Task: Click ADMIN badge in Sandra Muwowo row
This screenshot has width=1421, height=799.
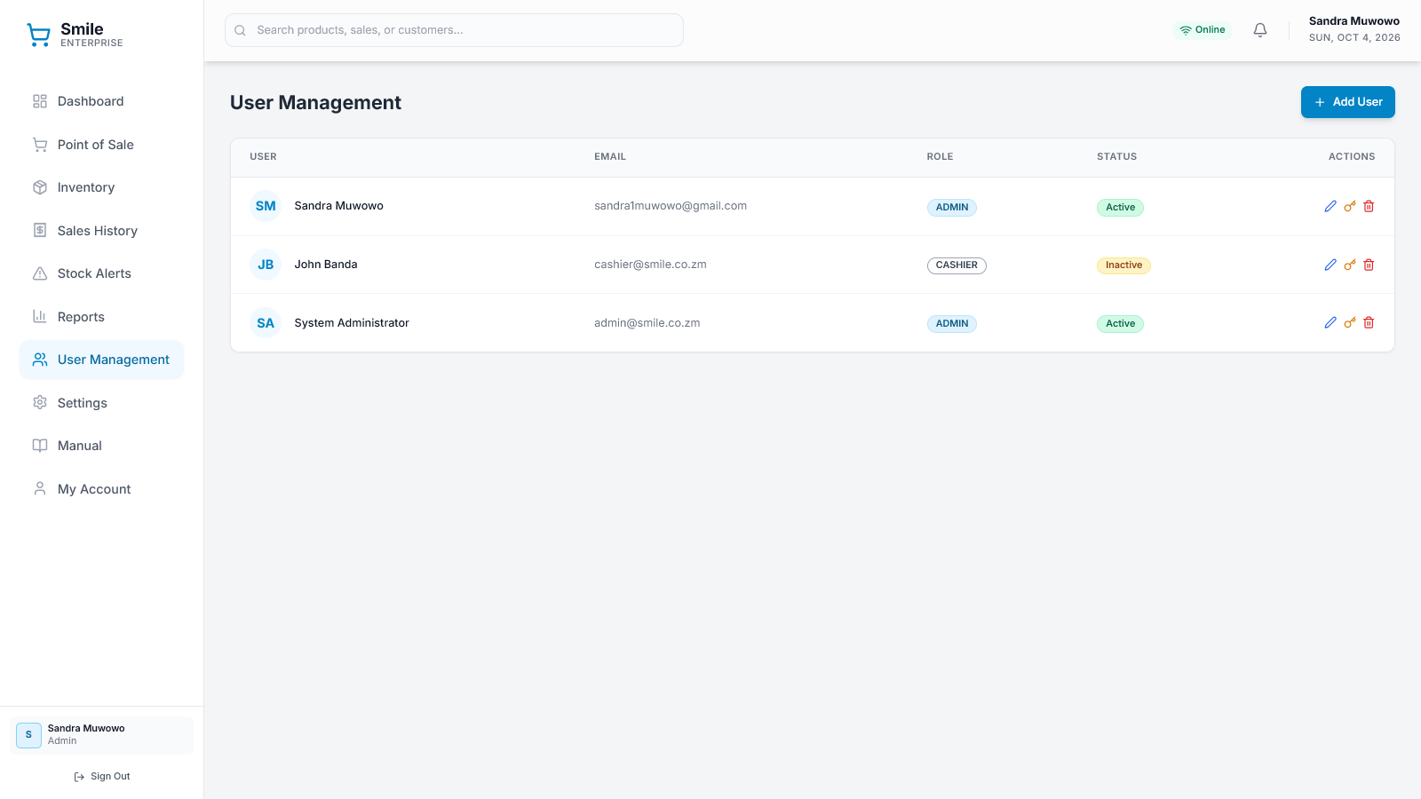Action: pos(951,207)
